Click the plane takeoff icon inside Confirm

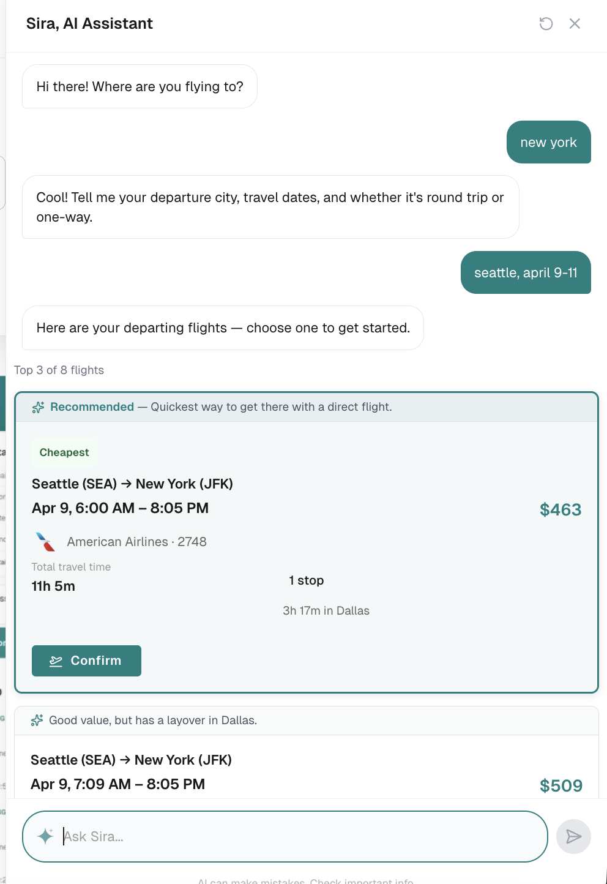click(x=55, y=661)
